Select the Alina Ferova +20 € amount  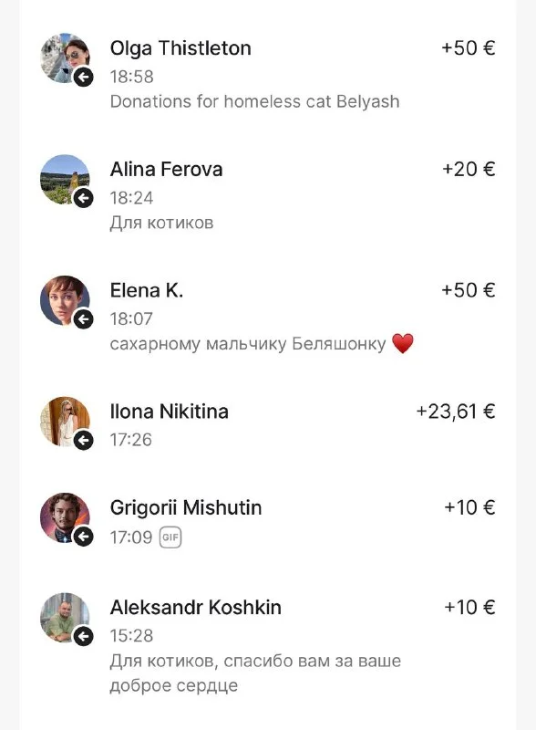tap(469, 169)
